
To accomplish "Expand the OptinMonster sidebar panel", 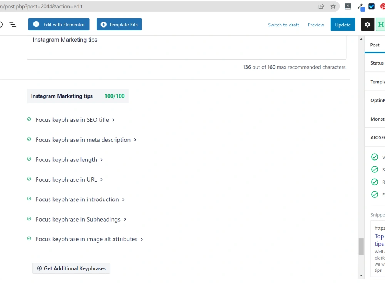I will (x=375, y=100).
